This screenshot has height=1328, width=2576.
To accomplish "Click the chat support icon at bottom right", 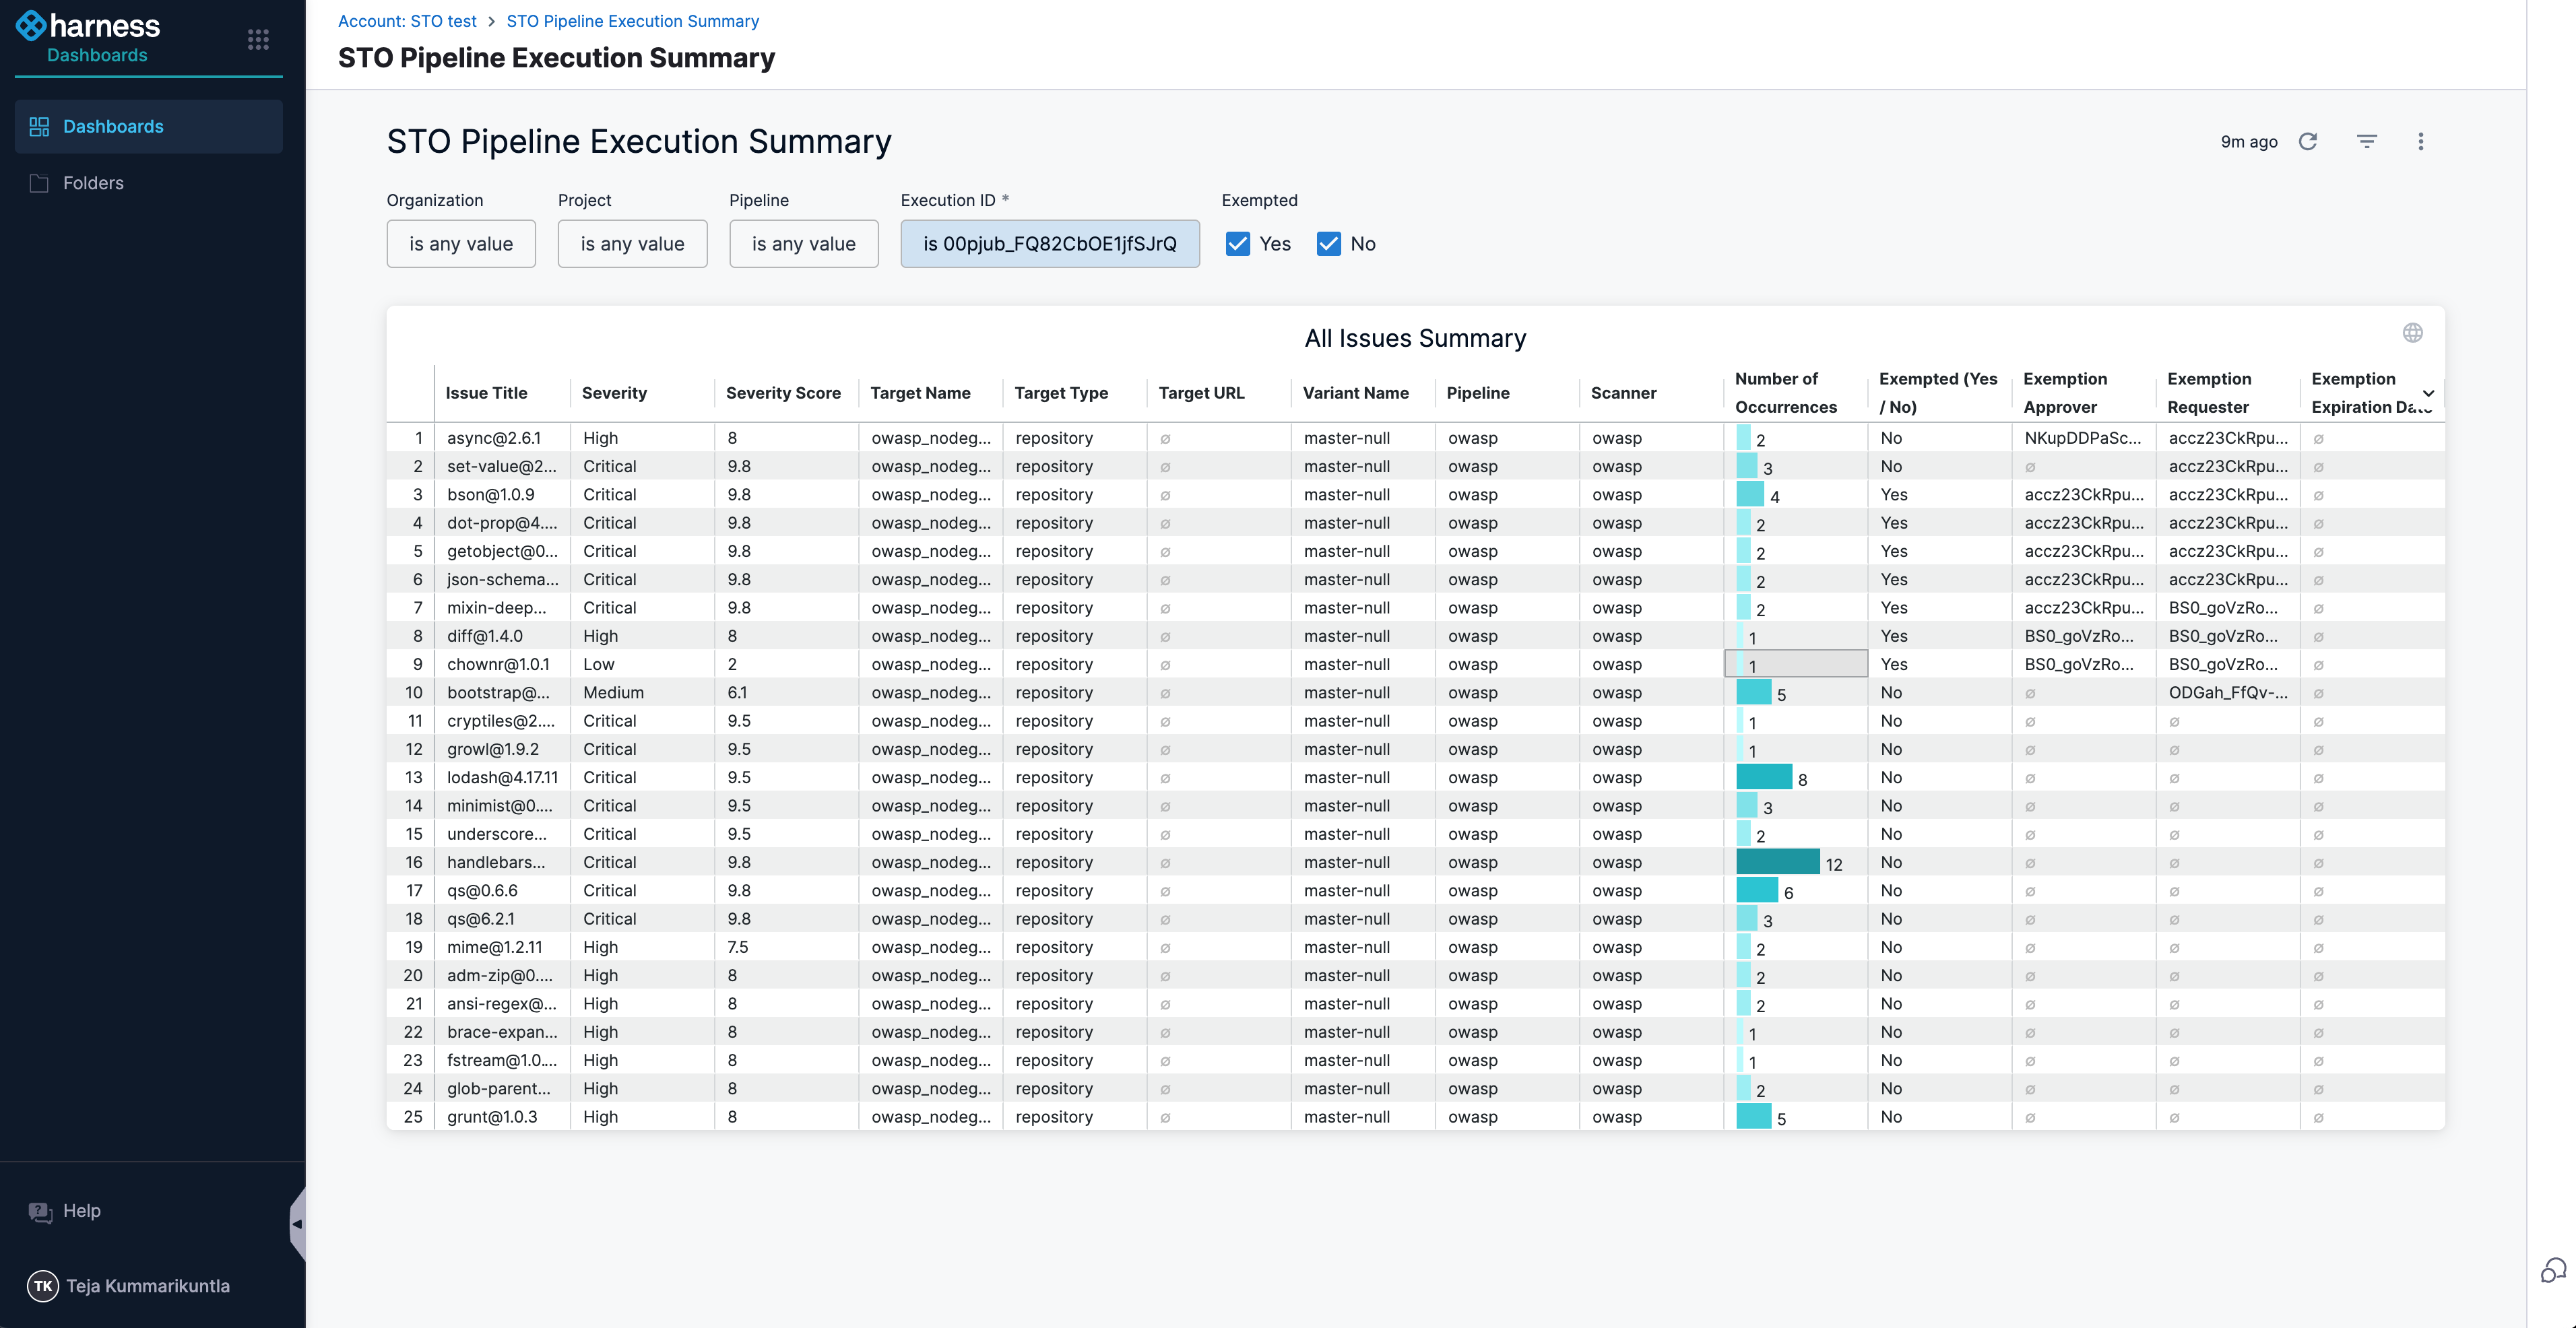I will [x=2553, y=1270].
